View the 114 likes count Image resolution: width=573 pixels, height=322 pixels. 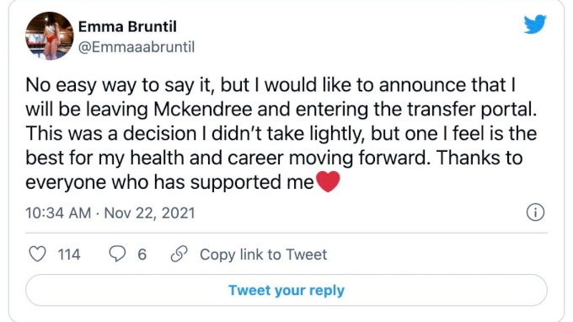69,255
